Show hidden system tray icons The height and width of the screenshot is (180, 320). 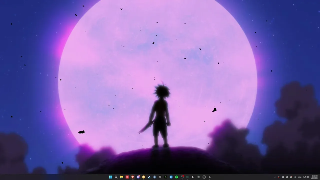tap(275, 177)
